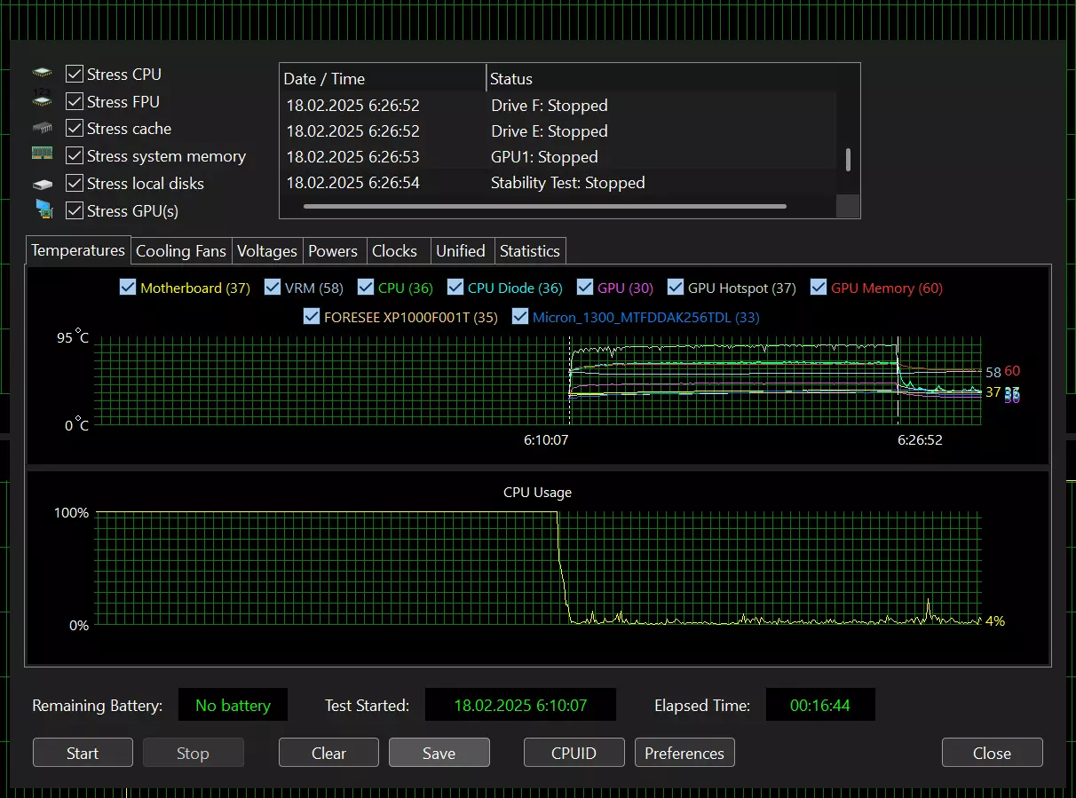Uncheck the Stress CPU checkbox

(75, 75)
